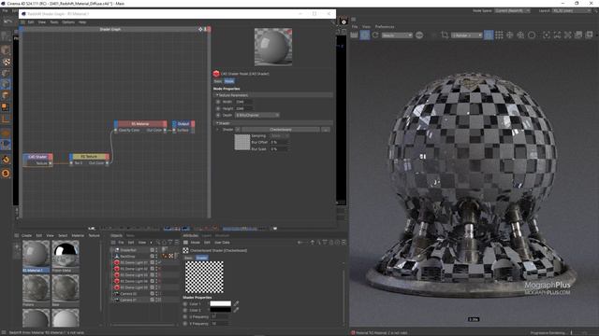The image size is (599, 336).
Task: Toggle the Shader enabled checkbox in Node properties
Action: pyautogui.click(x=238, y=130)
